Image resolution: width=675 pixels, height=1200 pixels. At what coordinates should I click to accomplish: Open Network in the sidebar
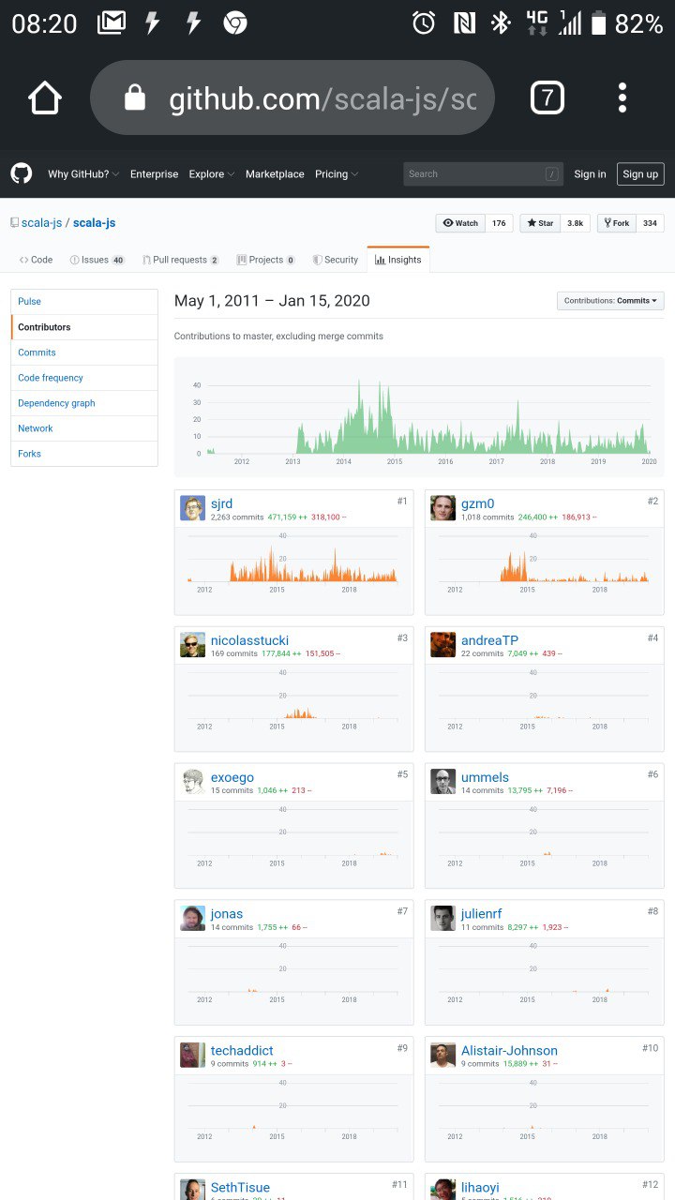coord(84,428)
